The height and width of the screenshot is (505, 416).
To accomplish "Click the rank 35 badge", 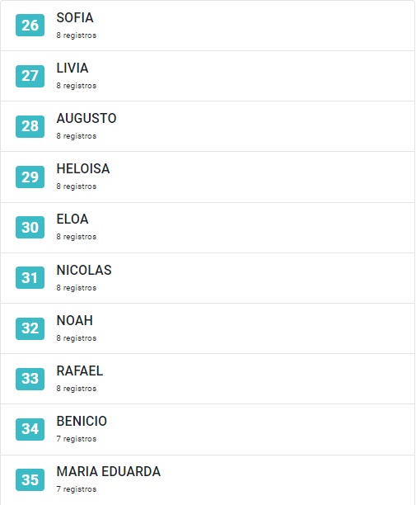I will (x=30, y=480).
